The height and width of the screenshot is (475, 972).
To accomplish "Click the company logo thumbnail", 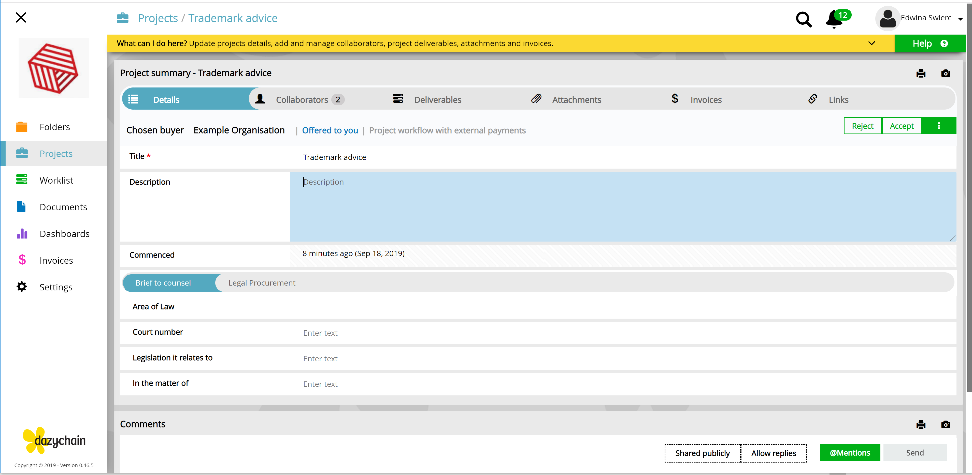I will pyautogui.click(x=54, y=68).
